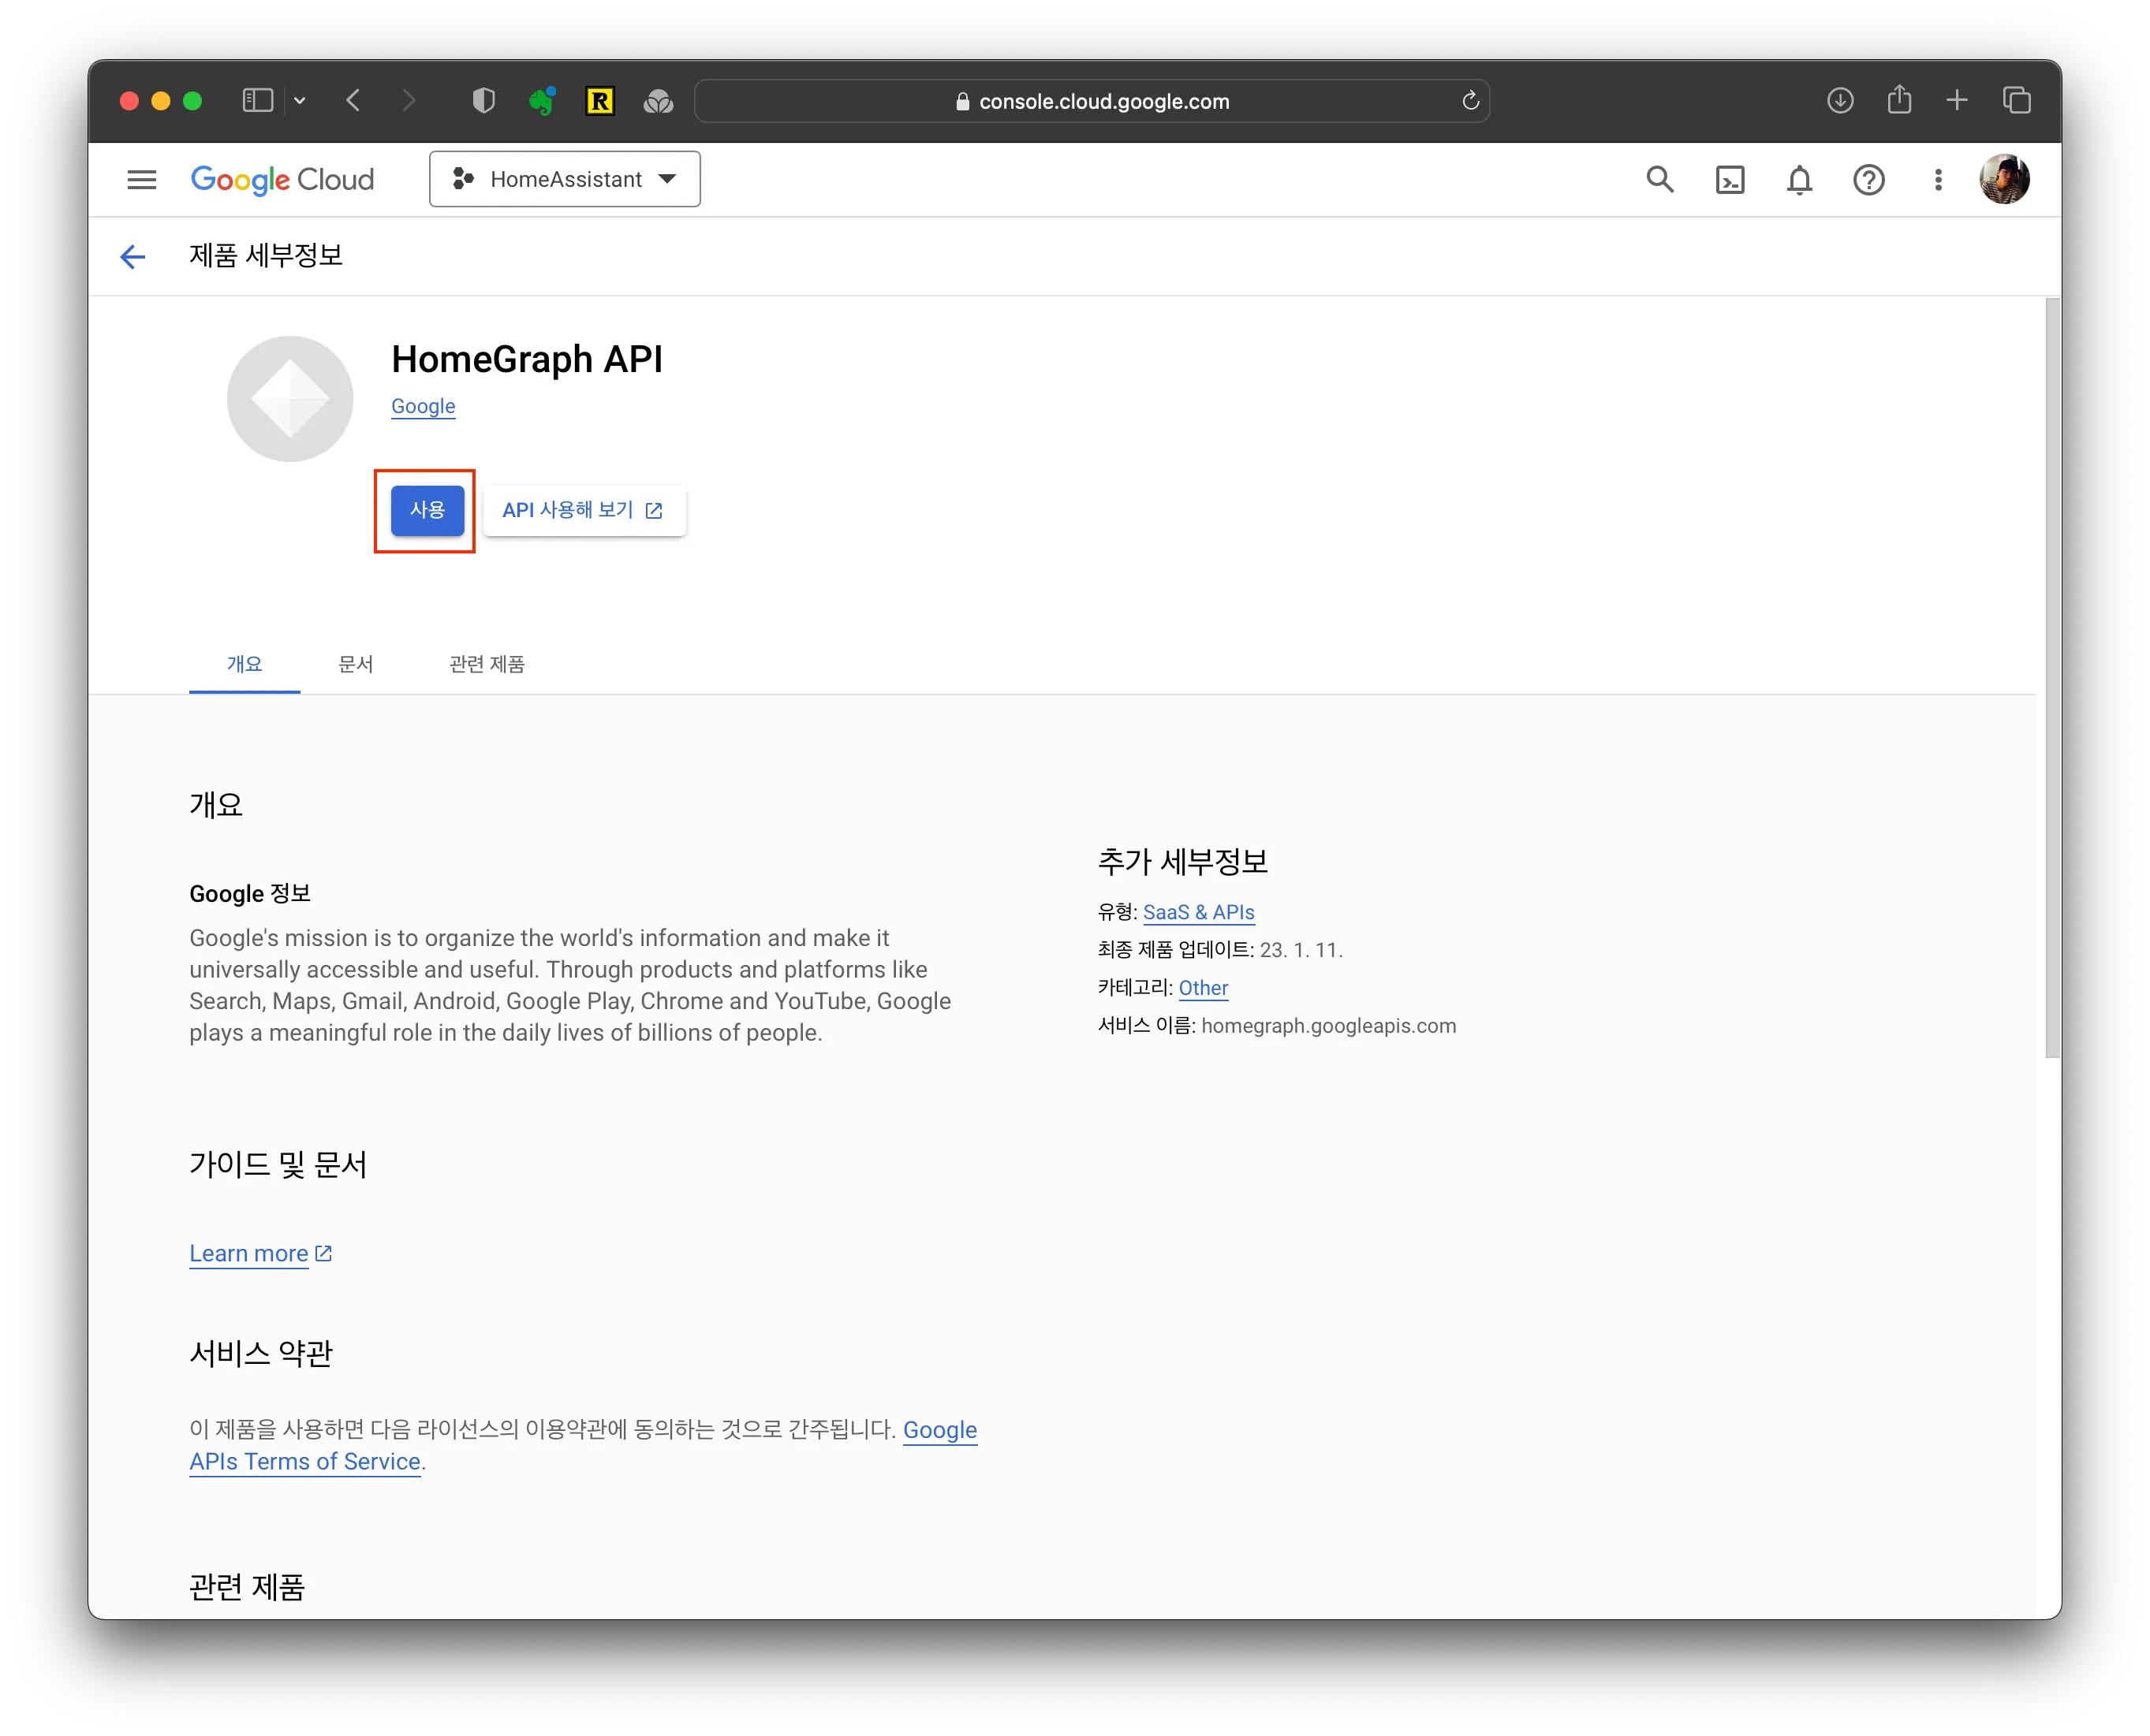The height and width of the screenshot is (1736, 2150).
Task: Show the Safari tab overview
Action: 2016,100
